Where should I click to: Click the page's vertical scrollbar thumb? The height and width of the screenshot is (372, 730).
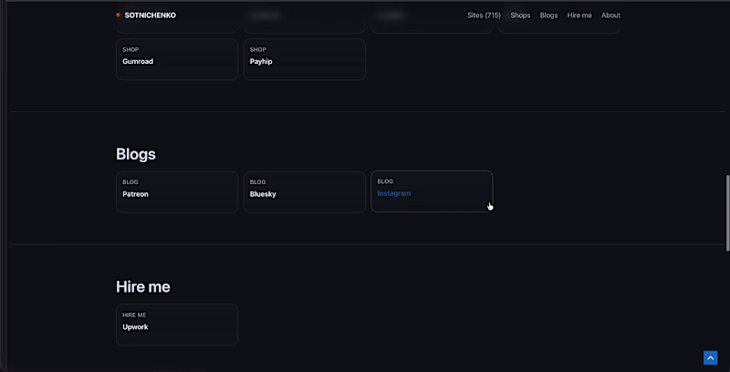click(727, 213)
